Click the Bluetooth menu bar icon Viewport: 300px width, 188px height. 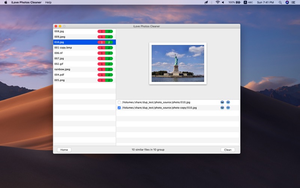pos(211,2)
